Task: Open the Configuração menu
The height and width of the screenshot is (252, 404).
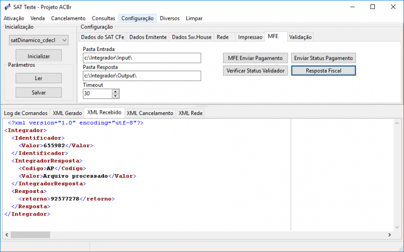Action: pos(137,18)
